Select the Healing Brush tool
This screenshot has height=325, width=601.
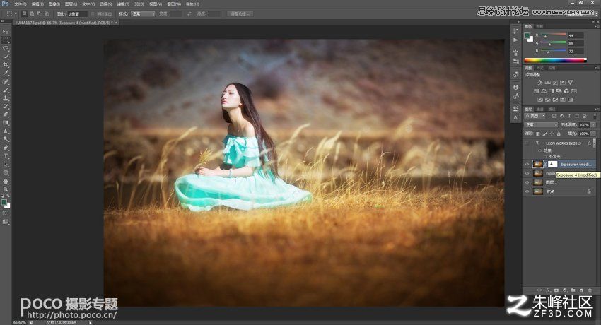click(6, 81)
